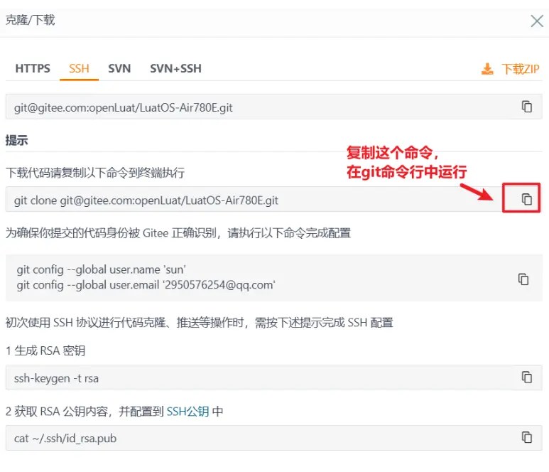
Task: Copy the SSH repository URL
Action: (x=527, y=107)
